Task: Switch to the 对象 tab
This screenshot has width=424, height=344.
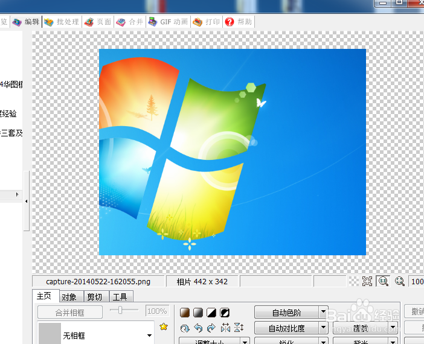Action: 69,297
